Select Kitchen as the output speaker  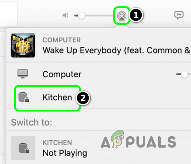47,98
